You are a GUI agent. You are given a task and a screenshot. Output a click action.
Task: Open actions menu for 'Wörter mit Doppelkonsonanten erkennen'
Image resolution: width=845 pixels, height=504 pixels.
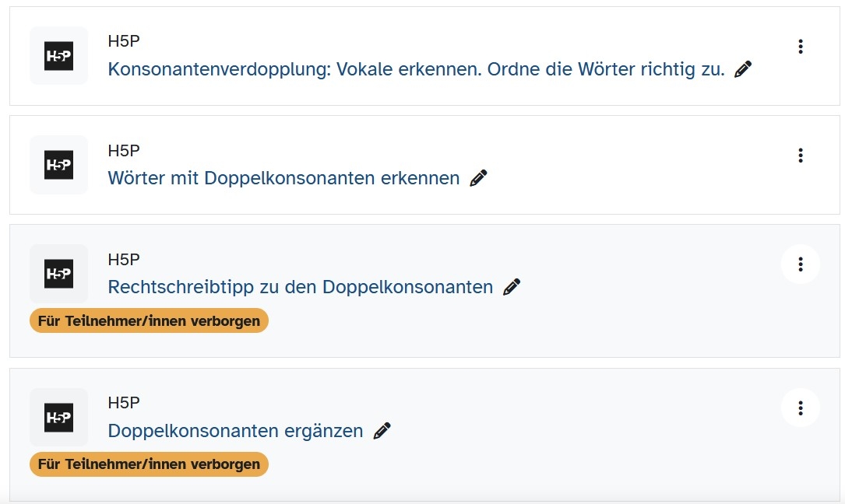point(800,156)
